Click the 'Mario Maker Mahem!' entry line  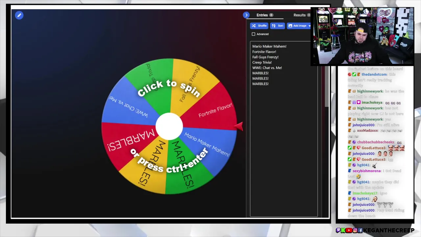point(269,46)
